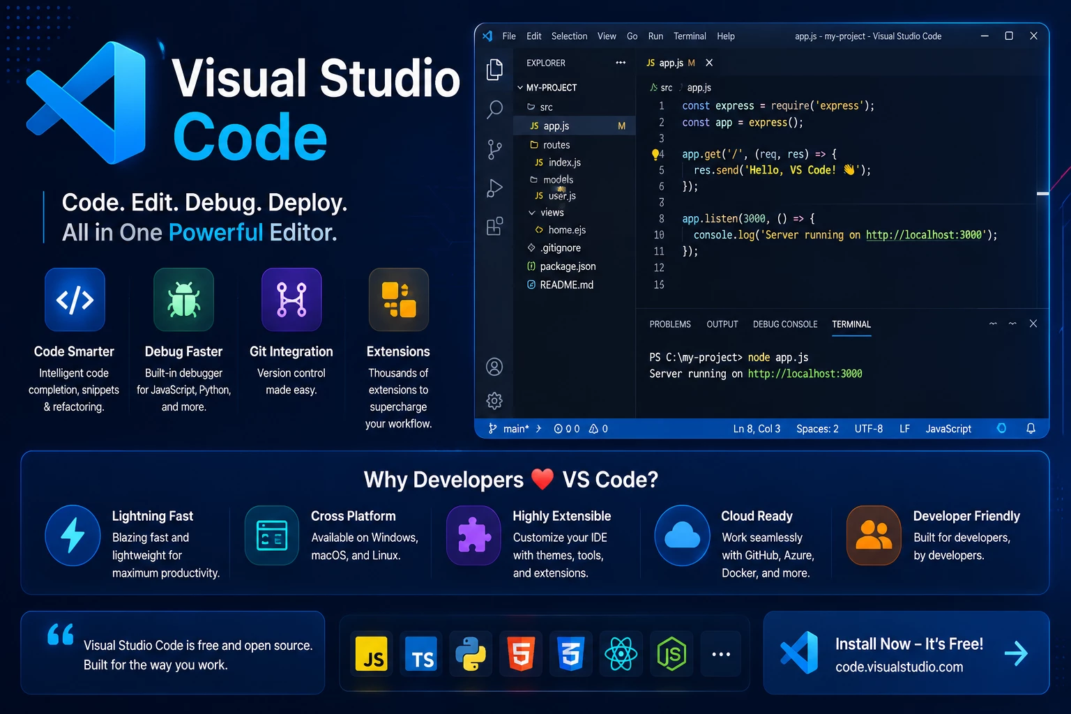This screenshot has width=1071, height=714.
Task: Open the Extensions view in activity bar
Action: [x=494, y=227]
